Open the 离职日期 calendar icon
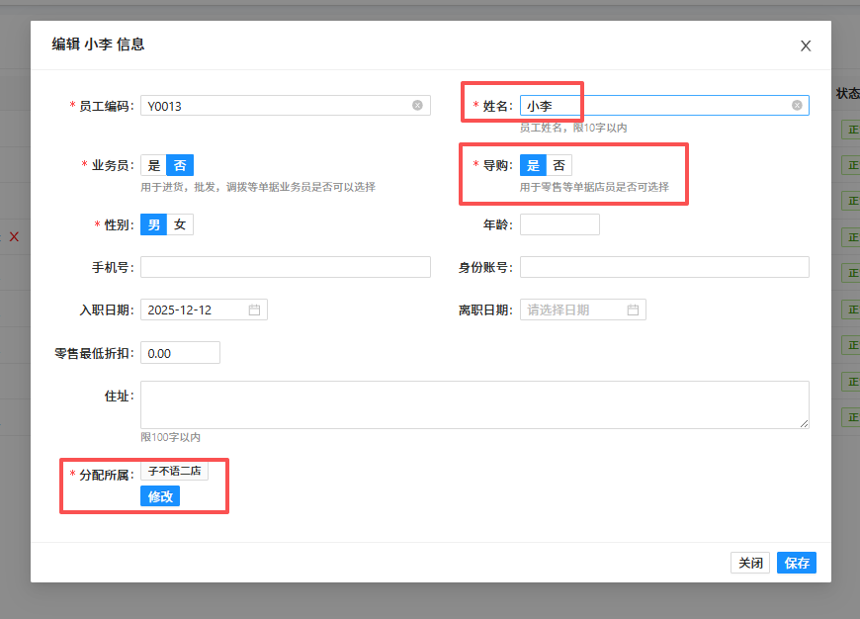Screen dimensions: 860x619 point(634,309)
